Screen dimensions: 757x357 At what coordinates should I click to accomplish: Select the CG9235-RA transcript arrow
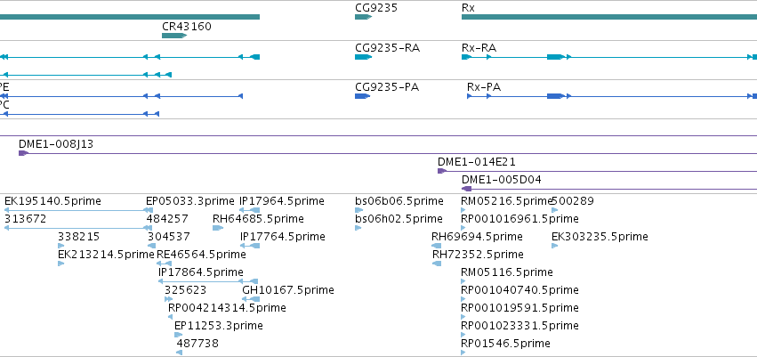coord(362,57)
